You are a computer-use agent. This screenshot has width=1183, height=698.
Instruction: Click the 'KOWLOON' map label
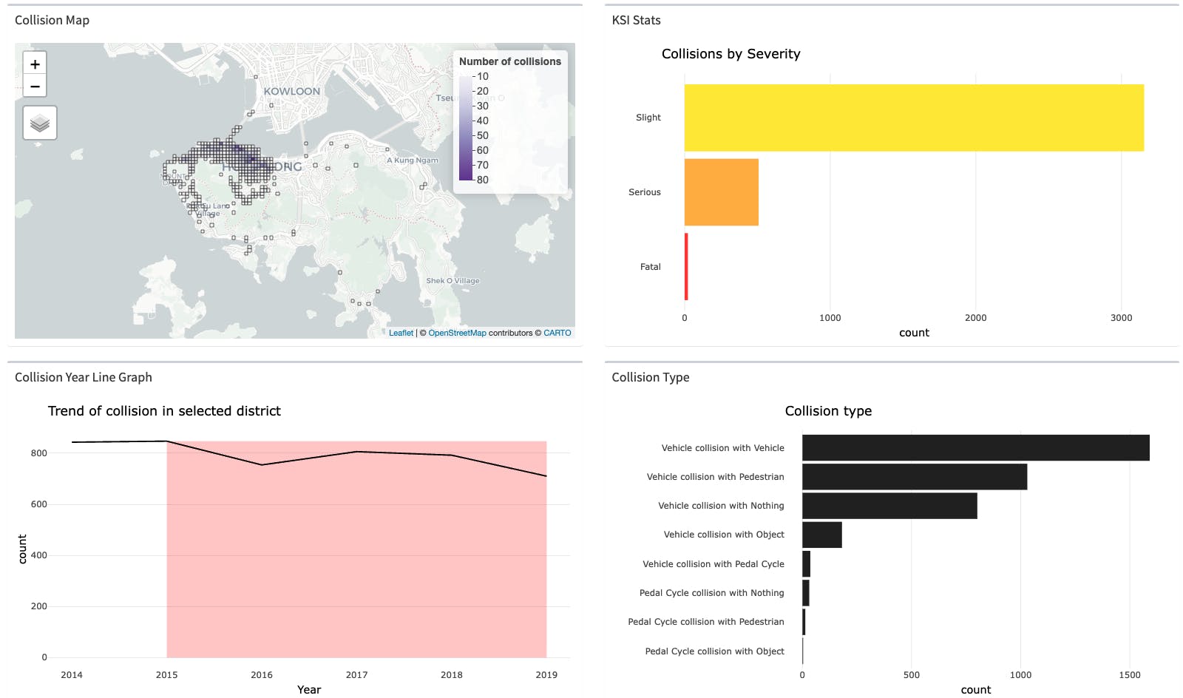tap(292, 92)
